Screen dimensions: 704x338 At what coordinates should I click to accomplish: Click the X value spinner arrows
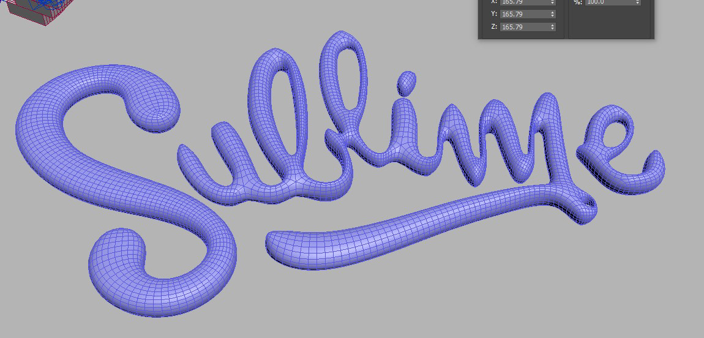pyautogui.click(x=553, y=2)
